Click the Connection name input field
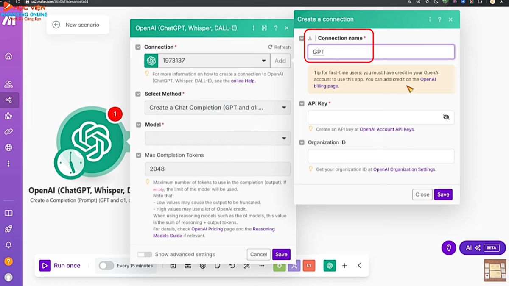 pos(381,52)
